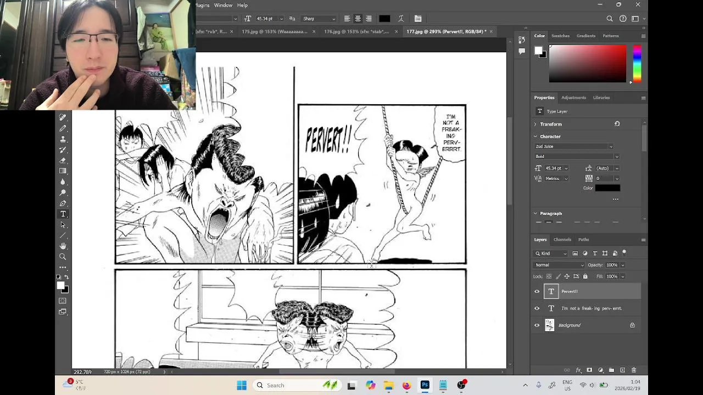Select the Blur tool
703x395 pixels.
point(63,182)
